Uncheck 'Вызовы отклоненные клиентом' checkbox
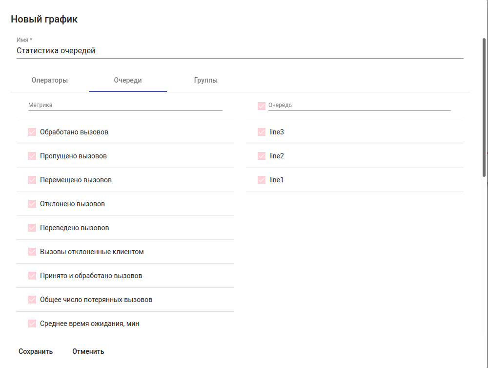This screenshot has height=368, width=488. click(x=32, y=252)
